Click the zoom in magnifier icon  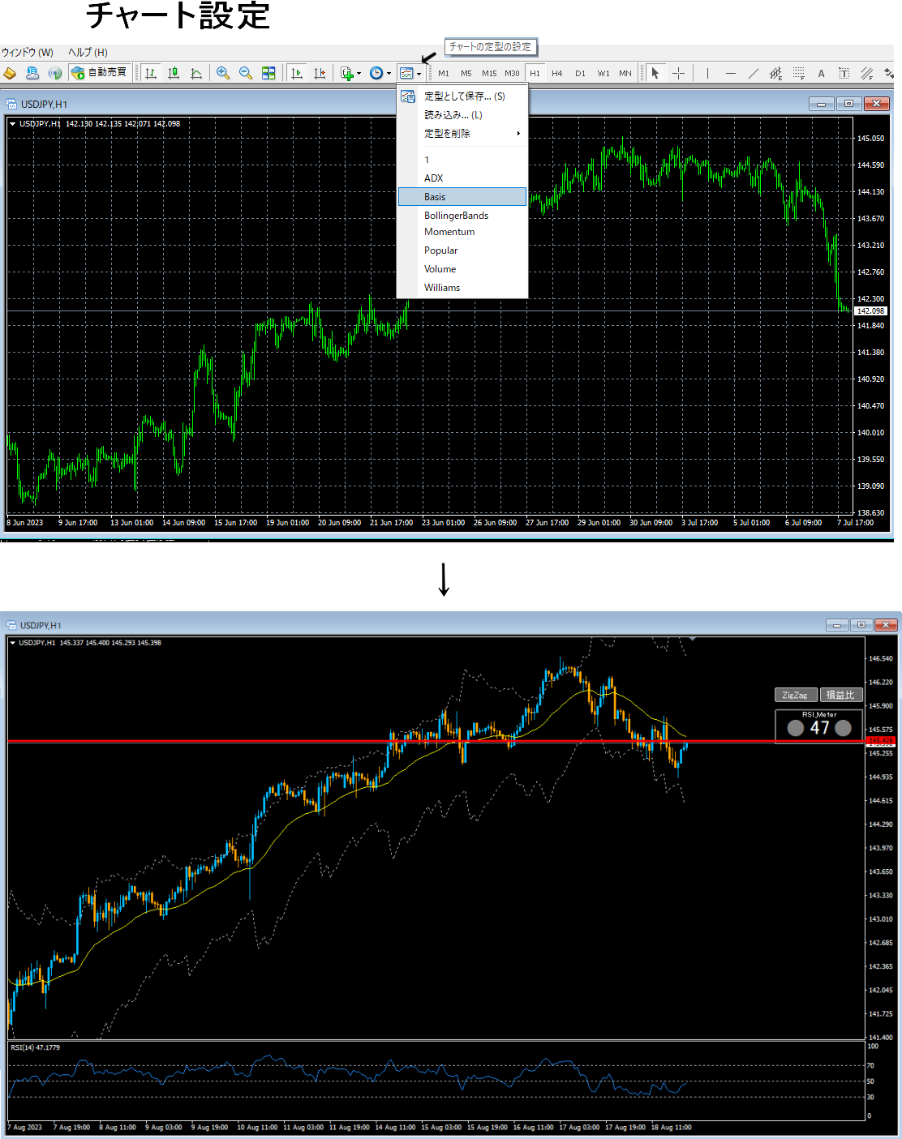[222, 73]
